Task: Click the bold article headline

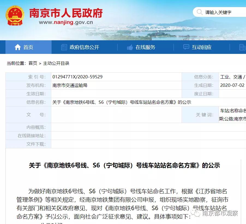Action: (125, 165)
